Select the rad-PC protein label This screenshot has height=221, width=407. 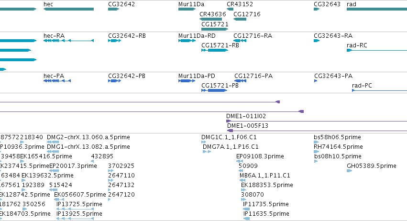pyautogui.click(x=362, y=86)
